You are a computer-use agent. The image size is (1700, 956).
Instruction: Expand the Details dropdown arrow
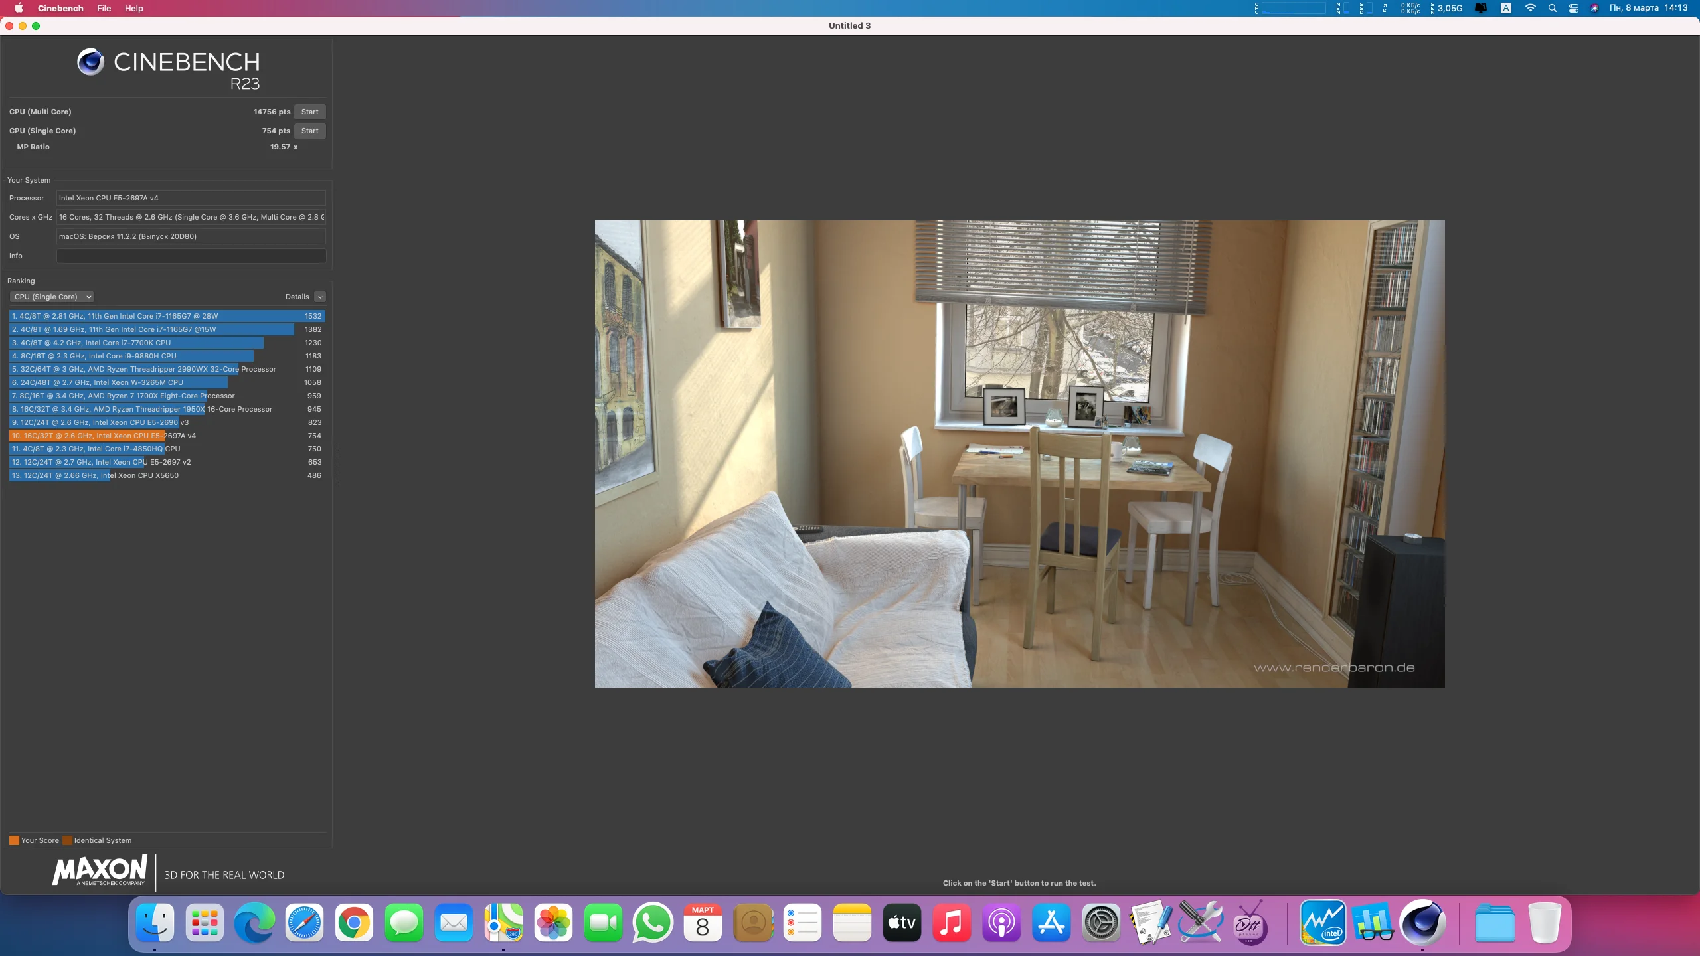pyautogui.click(x=320, y=297)
